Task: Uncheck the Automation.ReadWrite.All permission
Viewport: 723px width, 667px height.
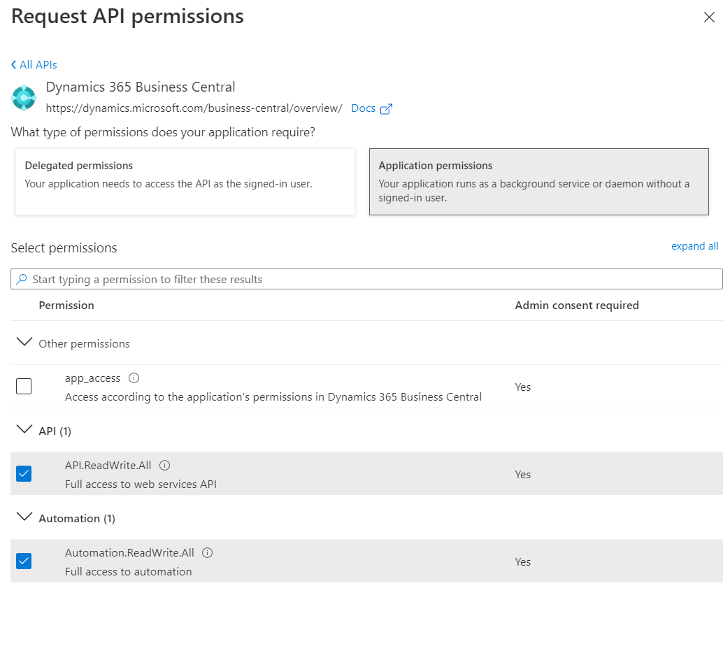Action: 24,561
